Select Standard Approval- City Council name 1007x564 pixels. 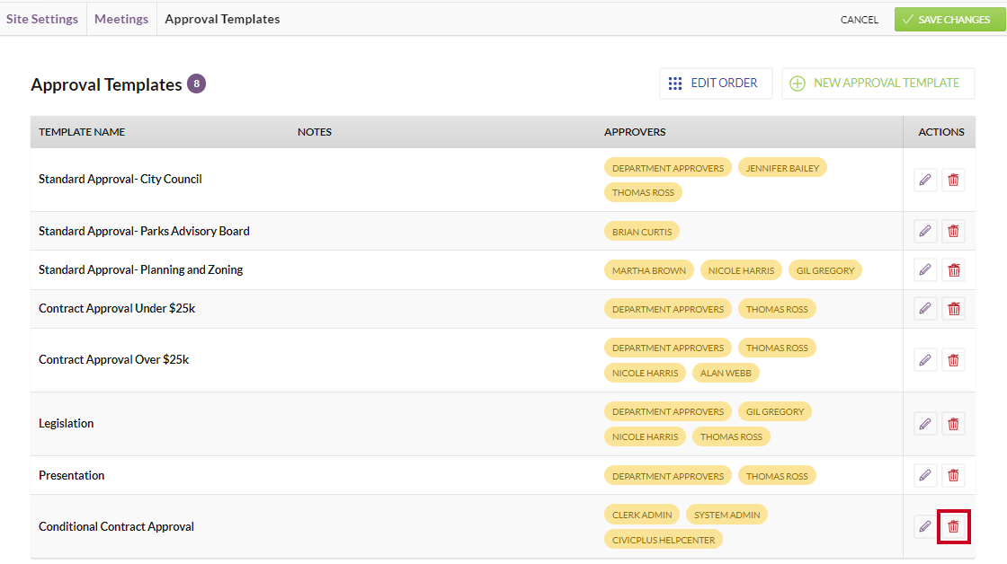click(120, 179)
